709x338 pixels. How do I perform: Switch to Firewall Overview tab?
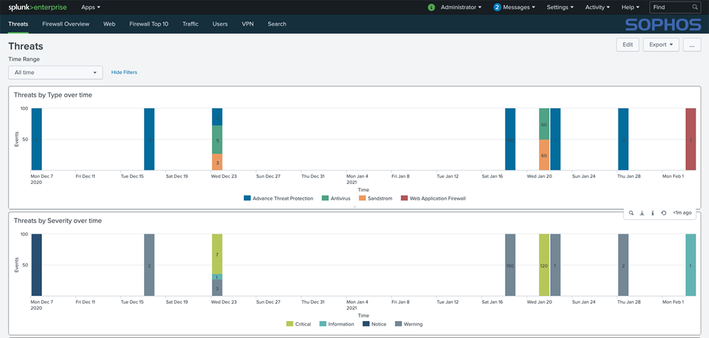(66, 24)
